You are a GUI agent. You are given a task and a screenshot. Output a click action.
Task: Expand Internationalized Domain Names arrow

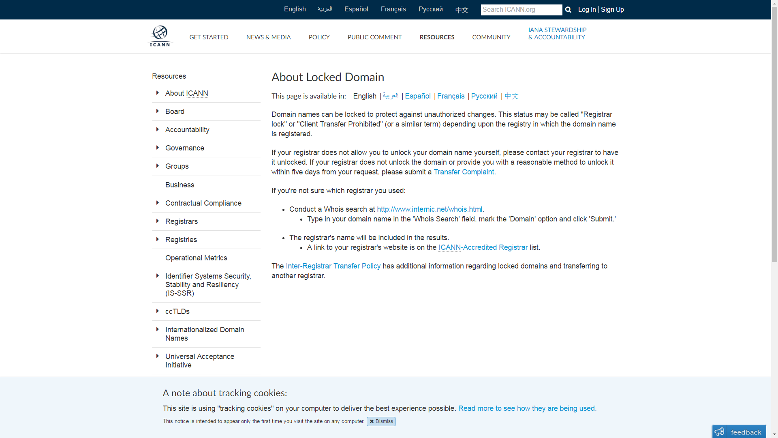click(x=157, y=329)
